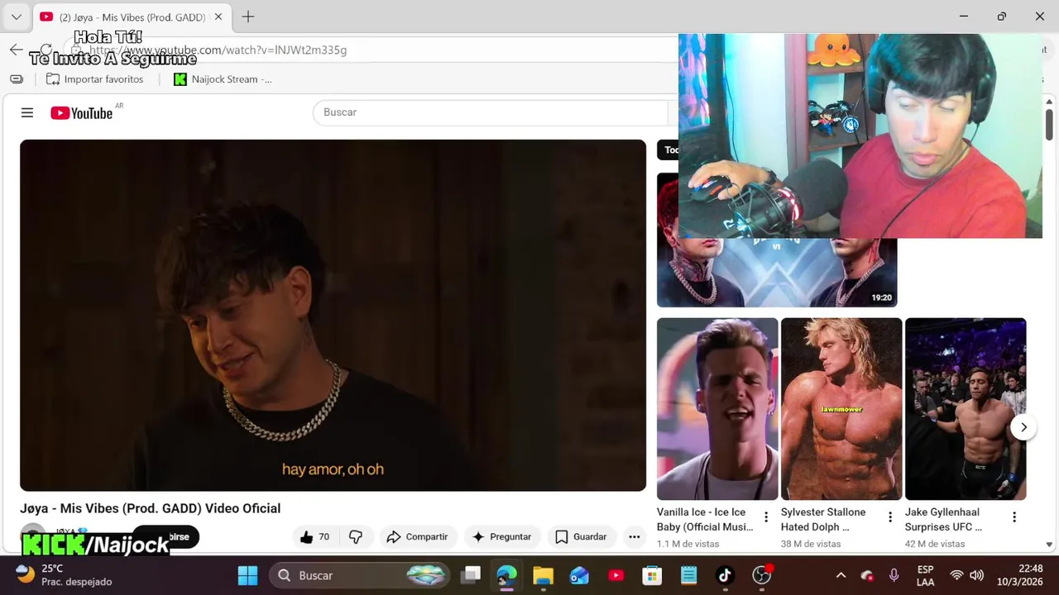Image resolution: width=1059 pixels, height=595 pixels.
Task: Click the YouTube Buscar search field
Action: 490,112
